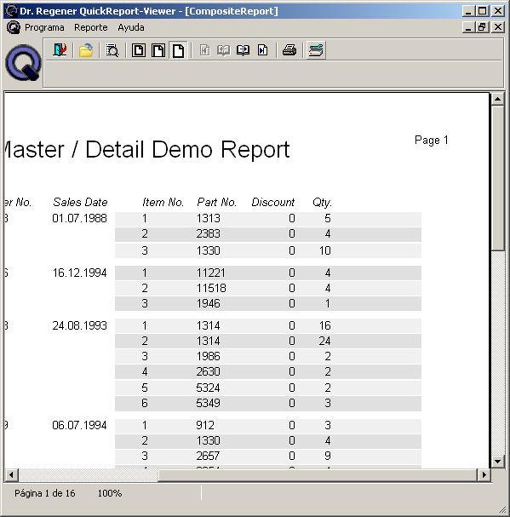Click the horizontal scrollbar right arrow
This screenshot has width=510, height=517.
(x=484, y=475)
